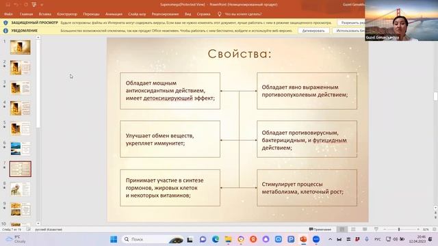
Task: Switch to the Вставка ribbon tab
Action: 44,14
